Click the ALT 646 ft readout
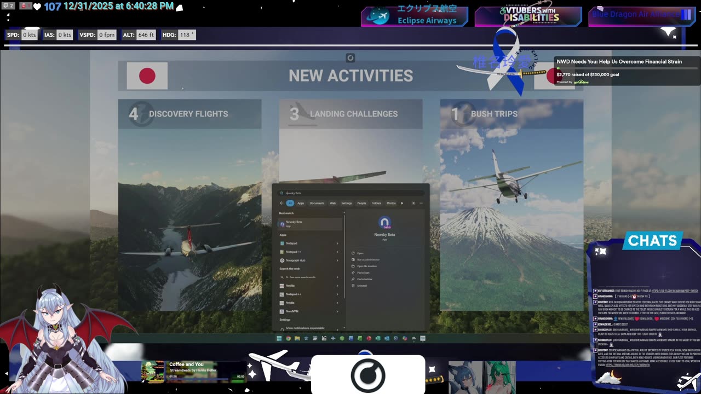 click(x=138, y=34)
